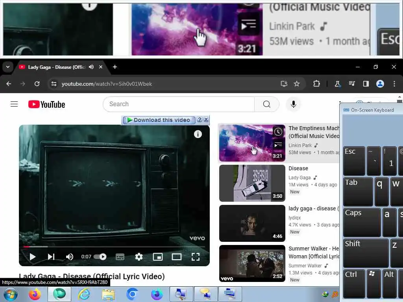Viewport: 403px width, 302px height.
Task: Select the Lady Gaga - Disease tab
Action: click(57, 67)
